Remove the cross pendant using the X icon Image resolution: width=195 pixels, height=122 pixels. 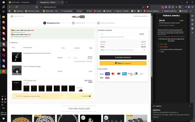tap(69, 58)
